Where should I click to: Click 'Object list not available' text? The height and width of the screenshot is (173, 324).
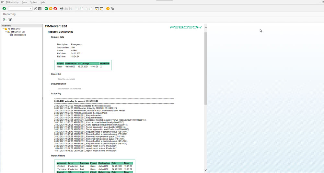pyautogui.click(x=66, y=79)
